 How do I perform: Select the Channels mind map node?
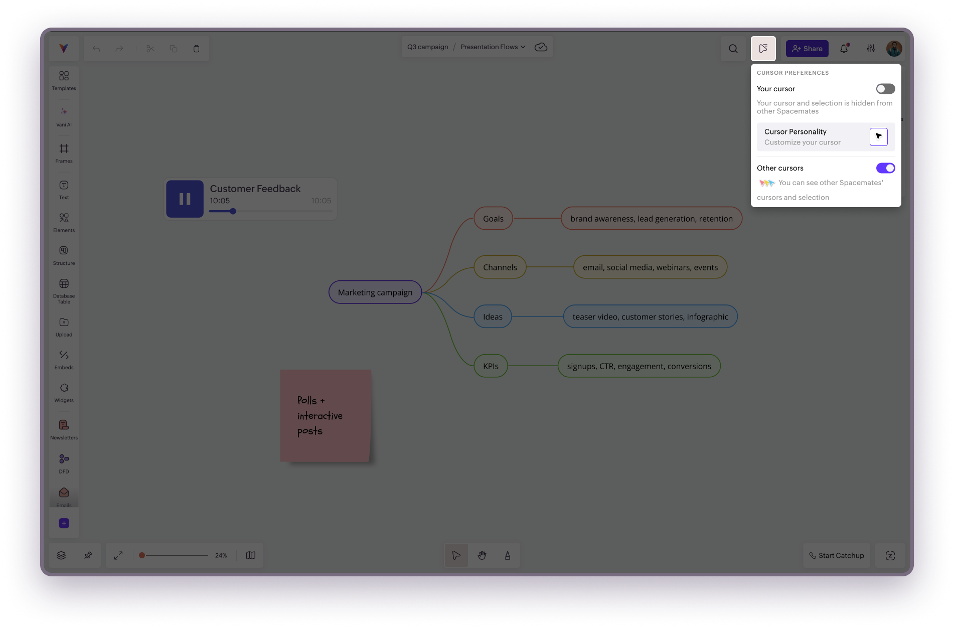[x=500, y=267]
